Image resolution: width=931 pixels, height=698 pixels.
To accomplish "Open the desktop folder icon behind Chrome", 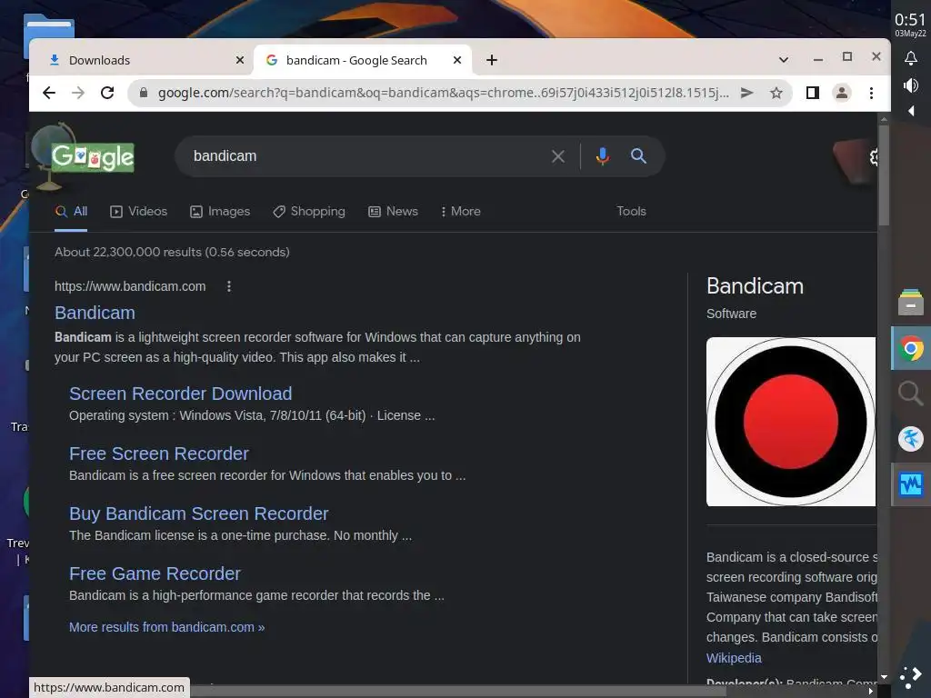I will pyautogui.click(x=49, y=26).
